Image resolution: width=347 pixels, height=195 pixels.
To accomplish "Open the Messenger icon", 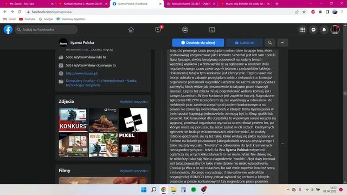I will (313, 30).
